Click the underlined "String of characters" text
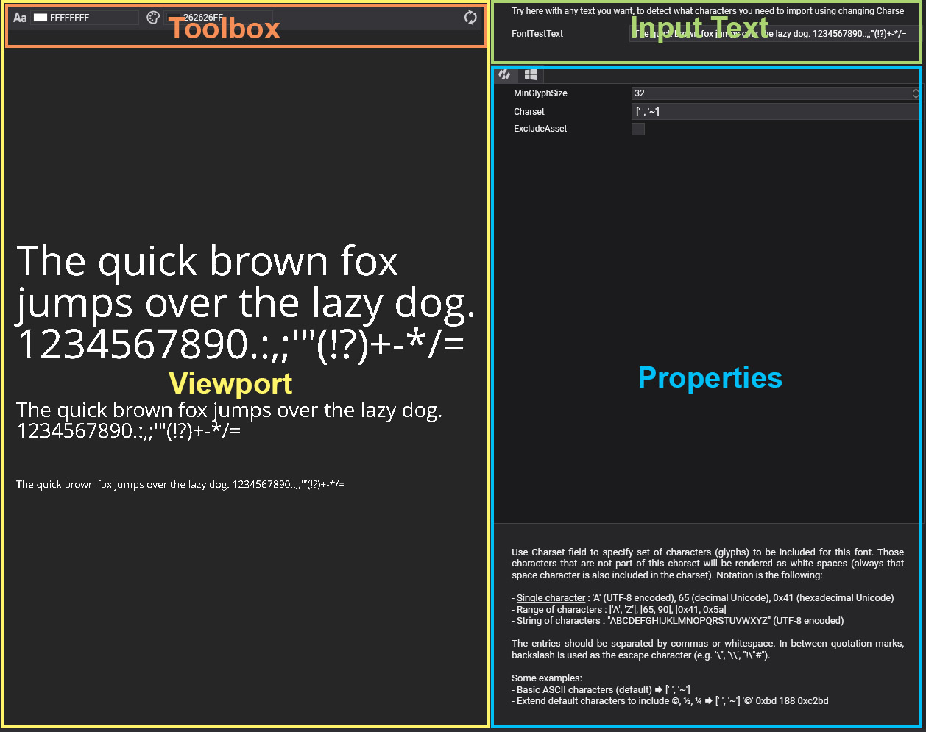The width and height of the screenshot is (926, 732). [x=558, y=621]
